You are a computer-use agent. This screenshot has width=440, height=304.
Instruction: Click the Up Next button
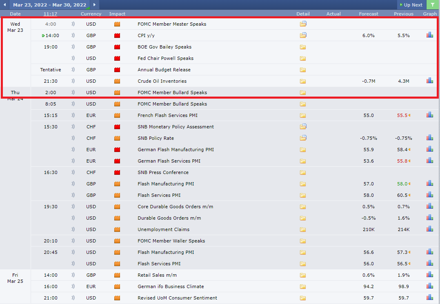point(411,5)
